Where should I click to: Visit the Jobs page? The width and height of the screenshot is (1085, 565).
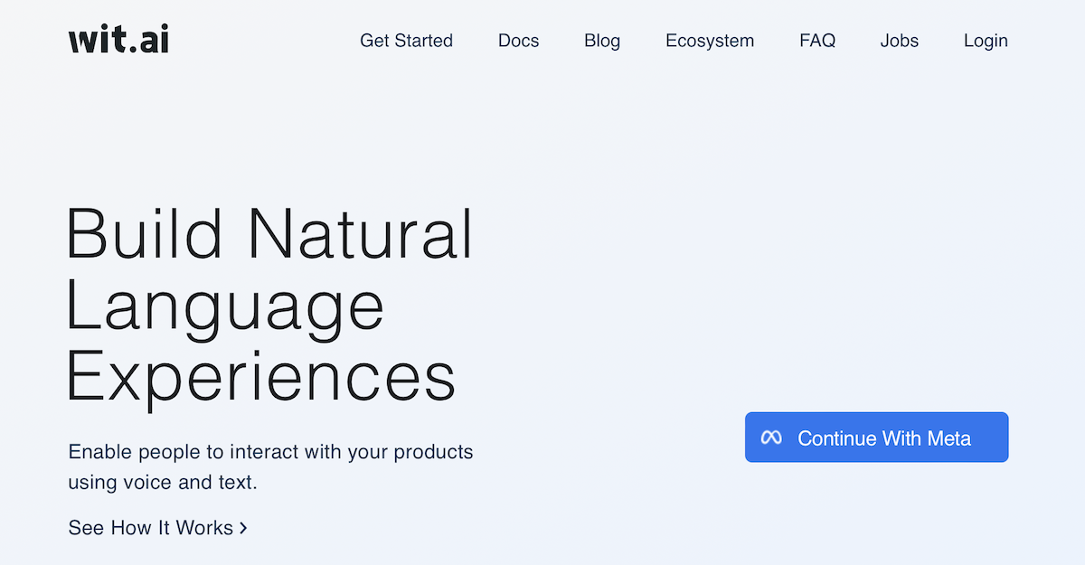point(899,41)
